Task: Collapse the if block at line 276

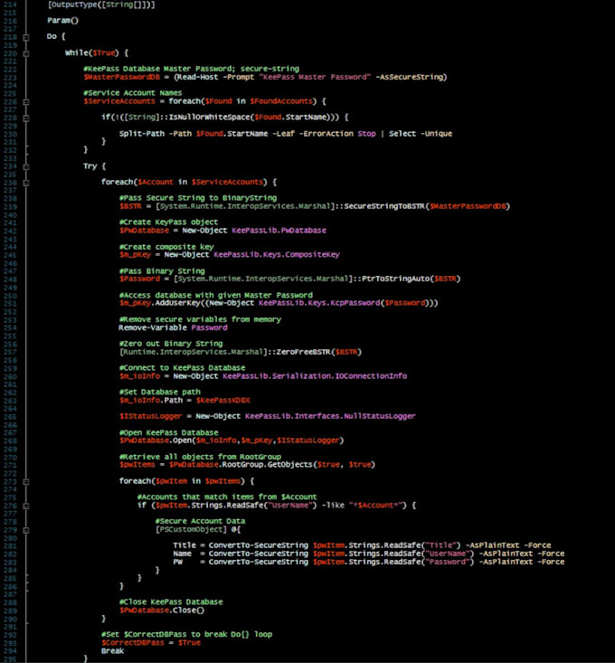Action: pos(26,506)
